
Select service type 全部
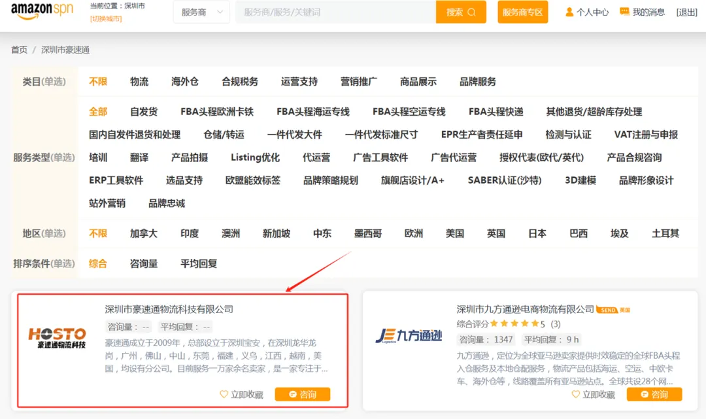click(x=97, y=112)
